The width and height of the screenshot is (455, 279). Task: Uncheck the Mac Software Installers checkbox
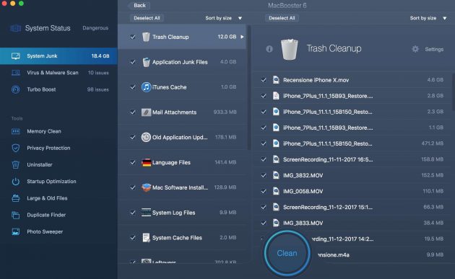click(x=133, y=187)
